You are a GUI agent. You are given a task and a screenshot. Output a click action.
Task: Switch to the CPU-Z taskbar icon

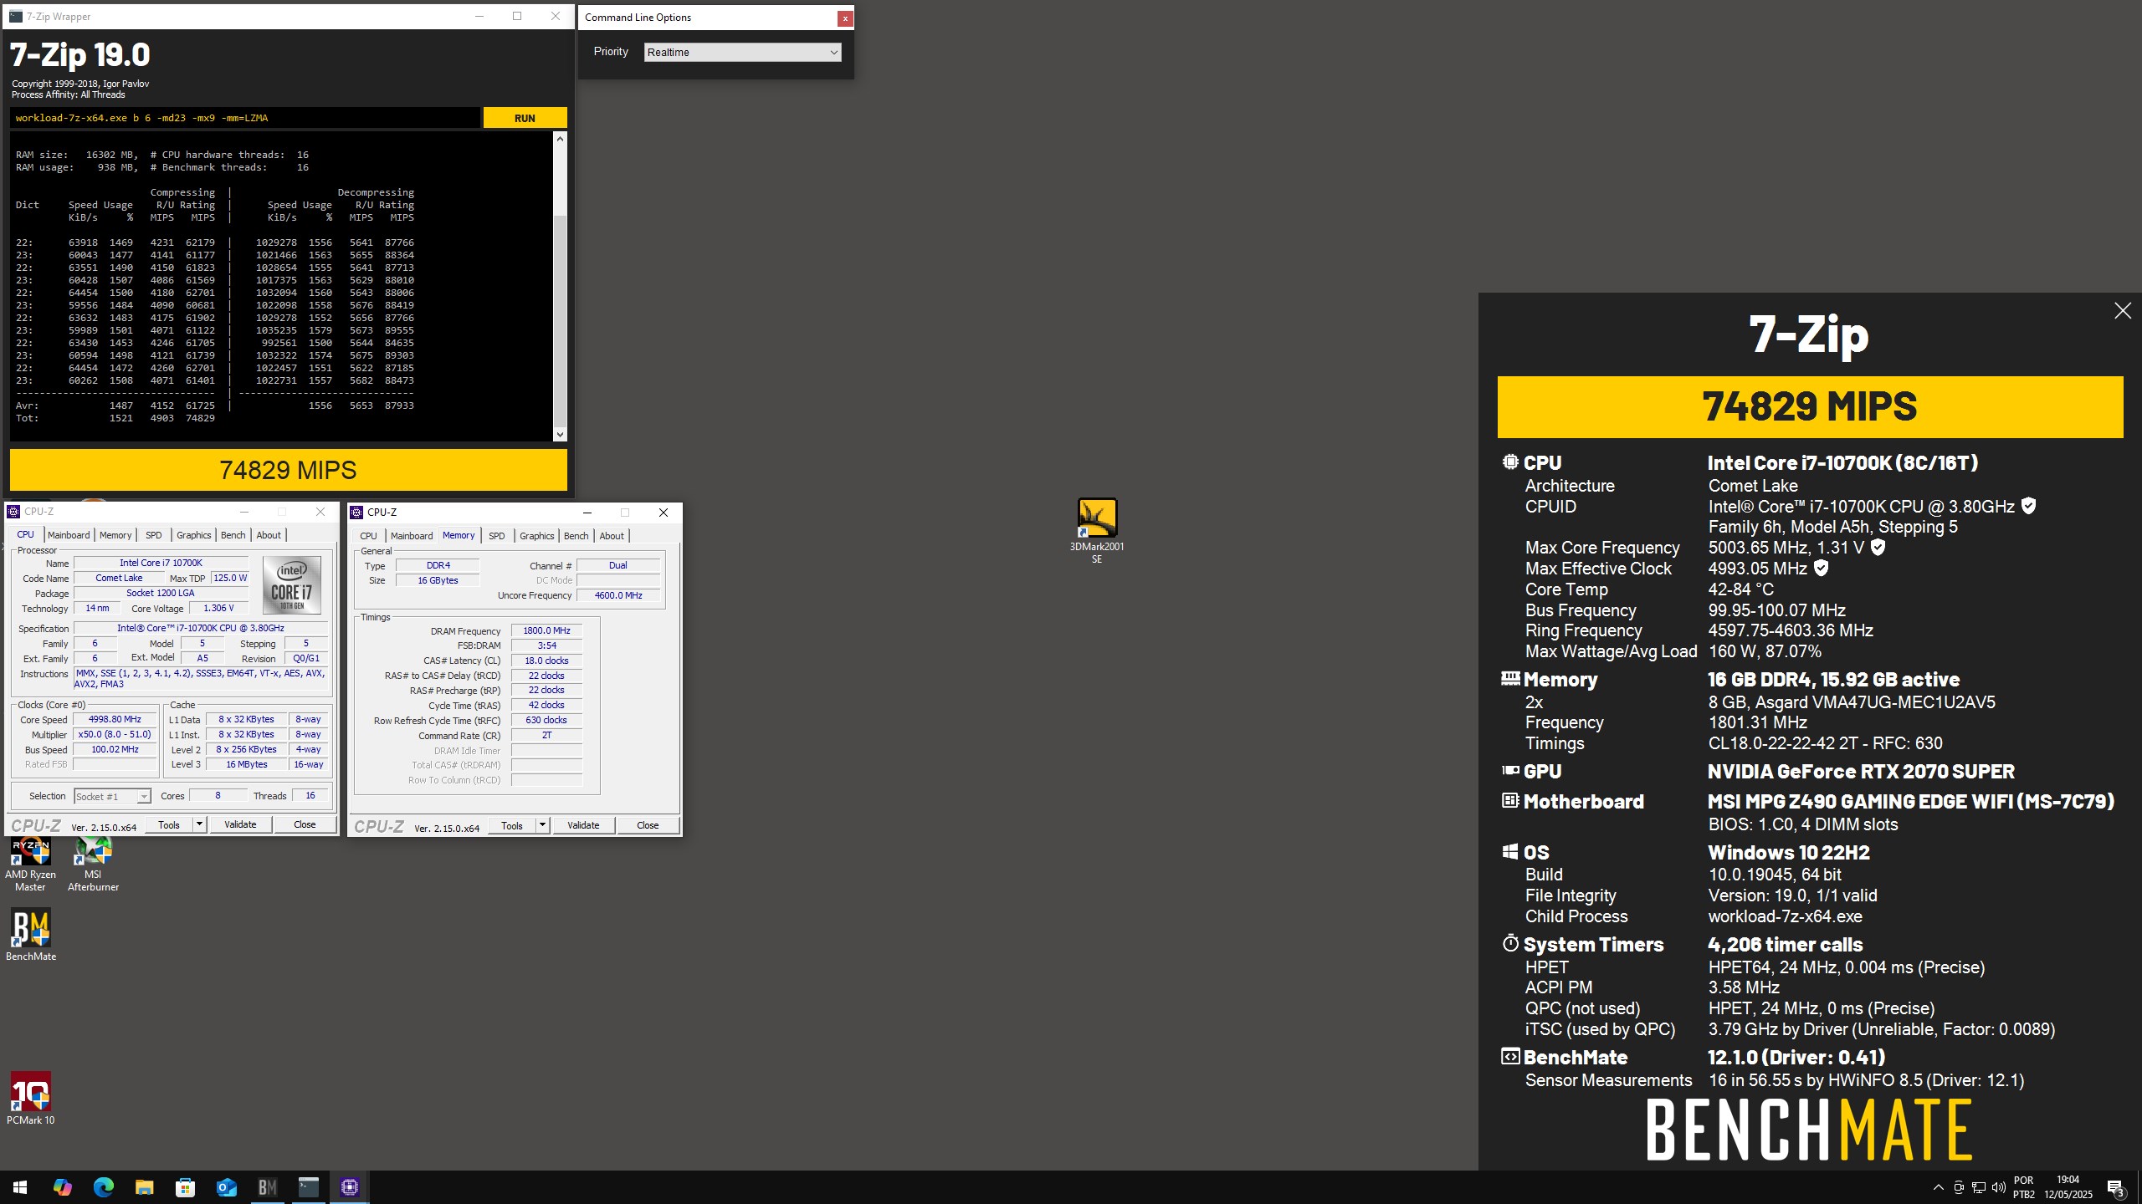350,1187
